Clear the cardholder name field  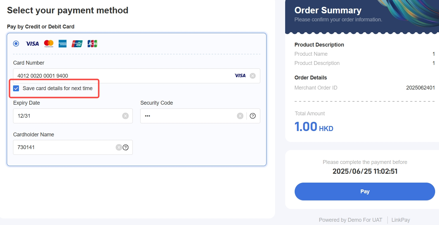tap(119, 147)
